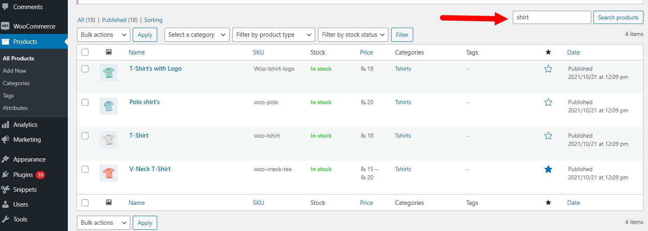
Task: Click the Plugins plug icon
Action: (5, 175)
